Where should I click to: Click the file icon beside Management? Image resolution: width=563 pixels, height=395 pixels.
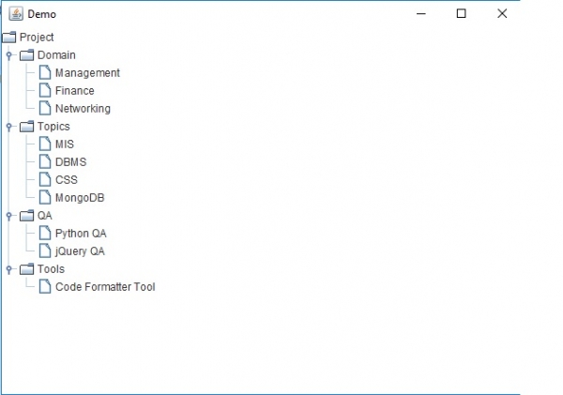tap(45, 73)
